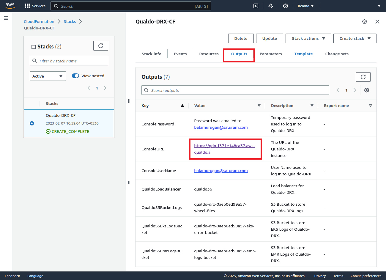Go to previous page of outputs
Screen dimensions: 386x280
coord(338,90)
